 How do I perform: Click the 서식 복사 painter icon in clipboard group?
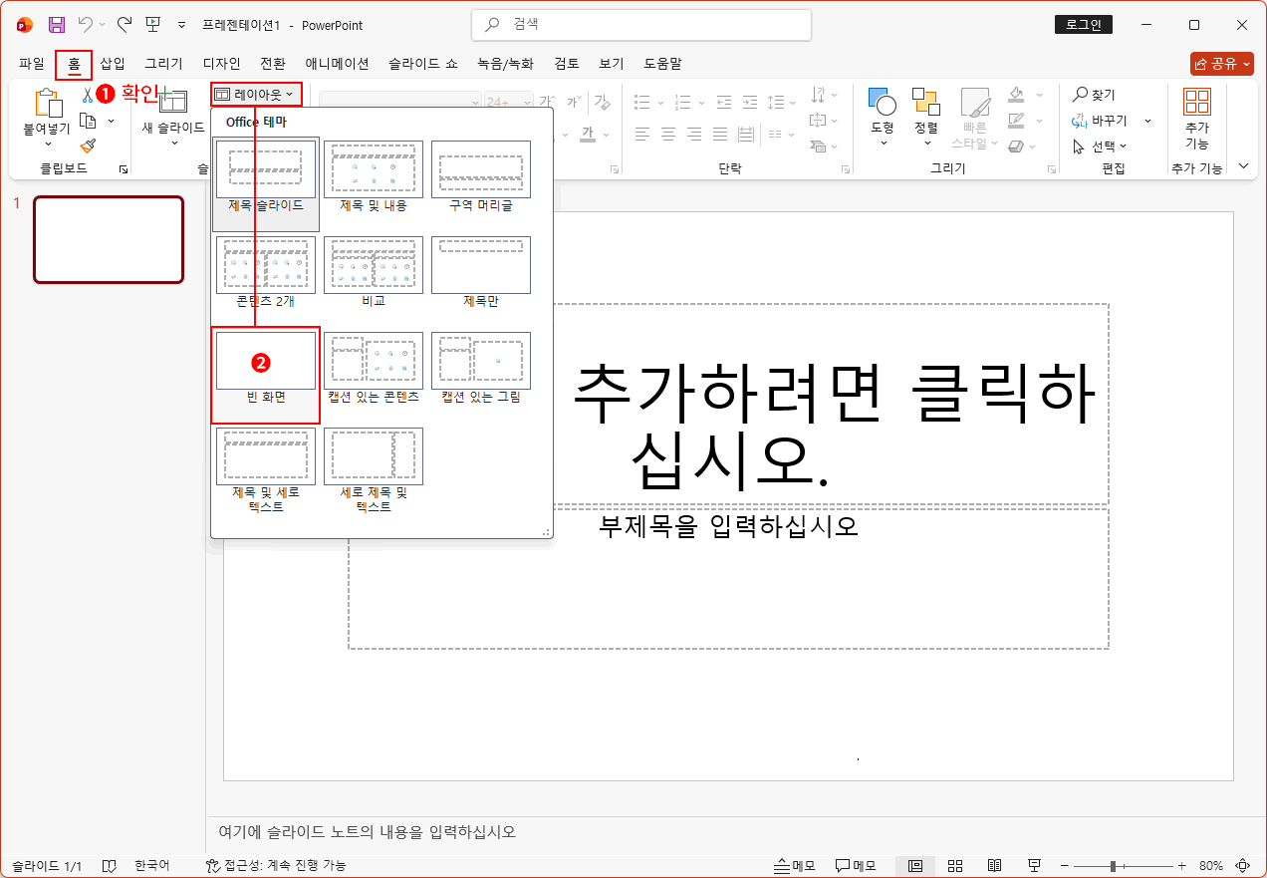coord(89,144)
